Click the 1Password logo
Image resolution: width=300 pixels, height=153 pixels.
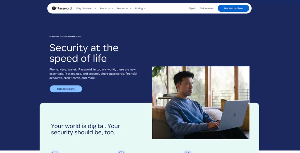(x=62, y=8)
